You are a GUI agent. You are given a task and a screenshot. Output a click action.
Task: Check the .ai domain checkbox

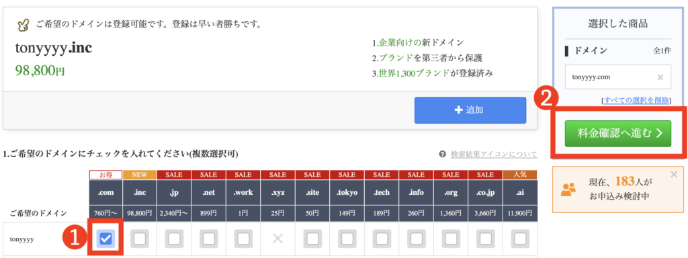521,239
